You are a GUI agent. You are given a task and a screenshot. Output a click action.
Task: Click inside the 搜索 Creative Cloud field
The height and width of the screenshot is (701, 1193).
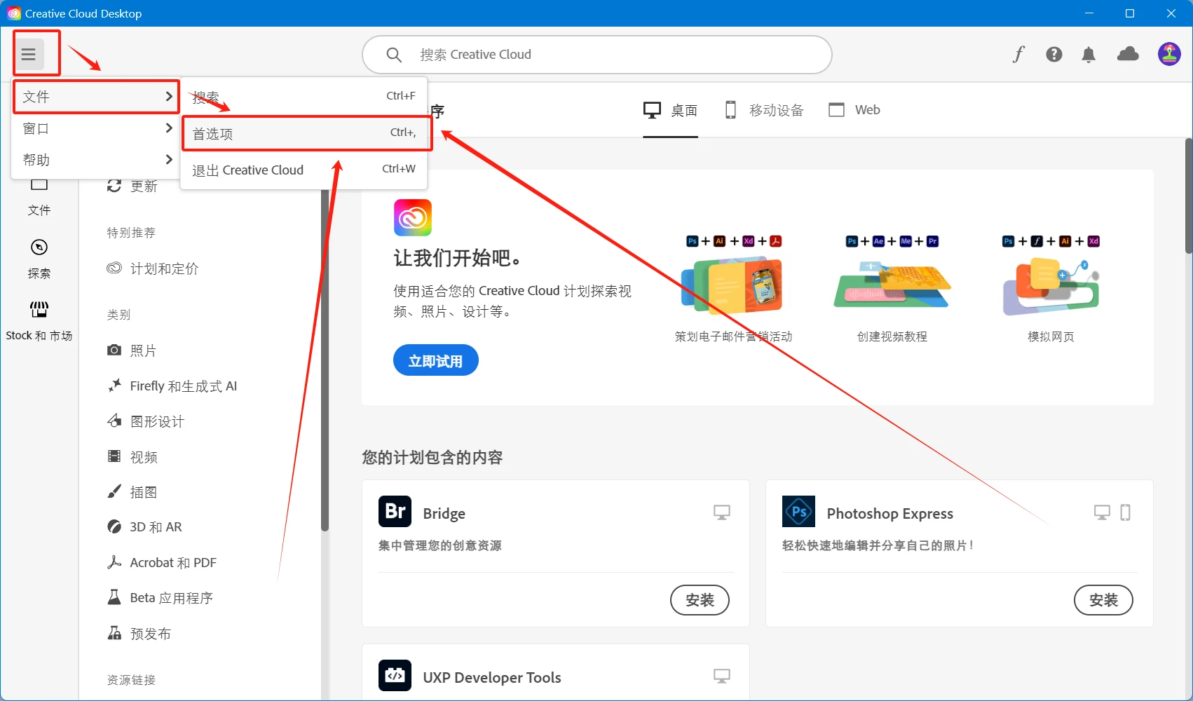[x=597, y=55]
